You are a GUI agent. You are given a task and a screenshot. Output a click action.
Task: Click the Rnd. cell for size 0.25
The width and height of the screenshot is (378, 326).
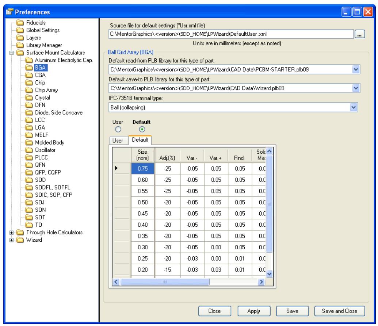tap(240, 258)
